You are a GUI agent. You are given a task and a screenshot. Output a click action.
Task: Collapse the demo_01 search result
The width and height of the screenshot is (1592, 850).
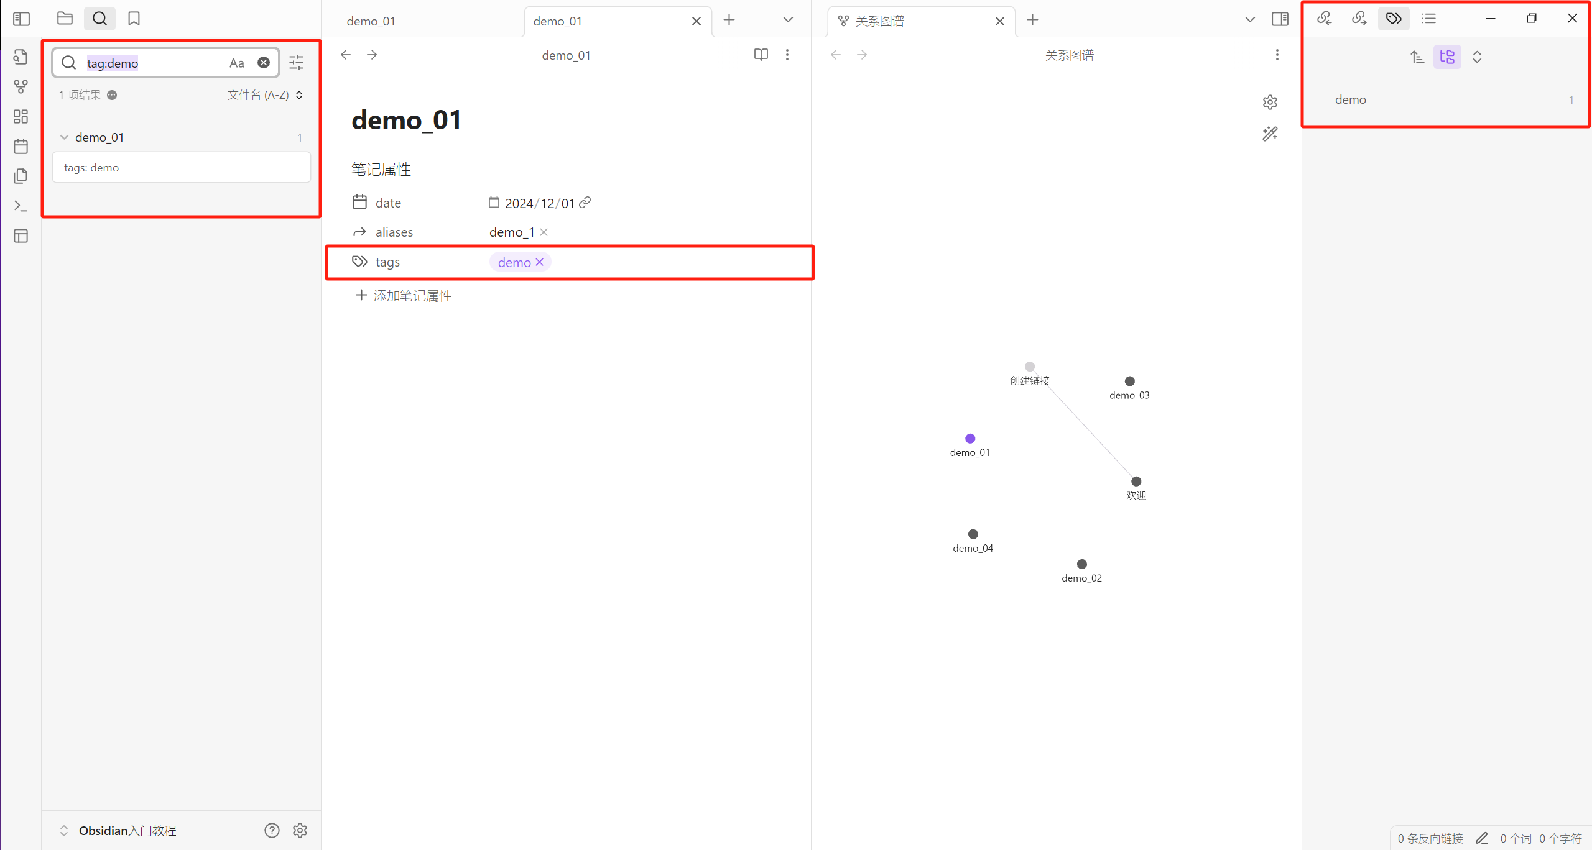pyautogui.click(x=64, y=137)
